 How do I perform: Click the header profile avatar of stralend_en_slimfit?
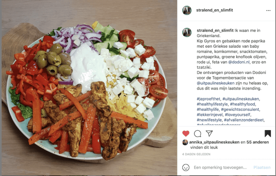[187, 10]
